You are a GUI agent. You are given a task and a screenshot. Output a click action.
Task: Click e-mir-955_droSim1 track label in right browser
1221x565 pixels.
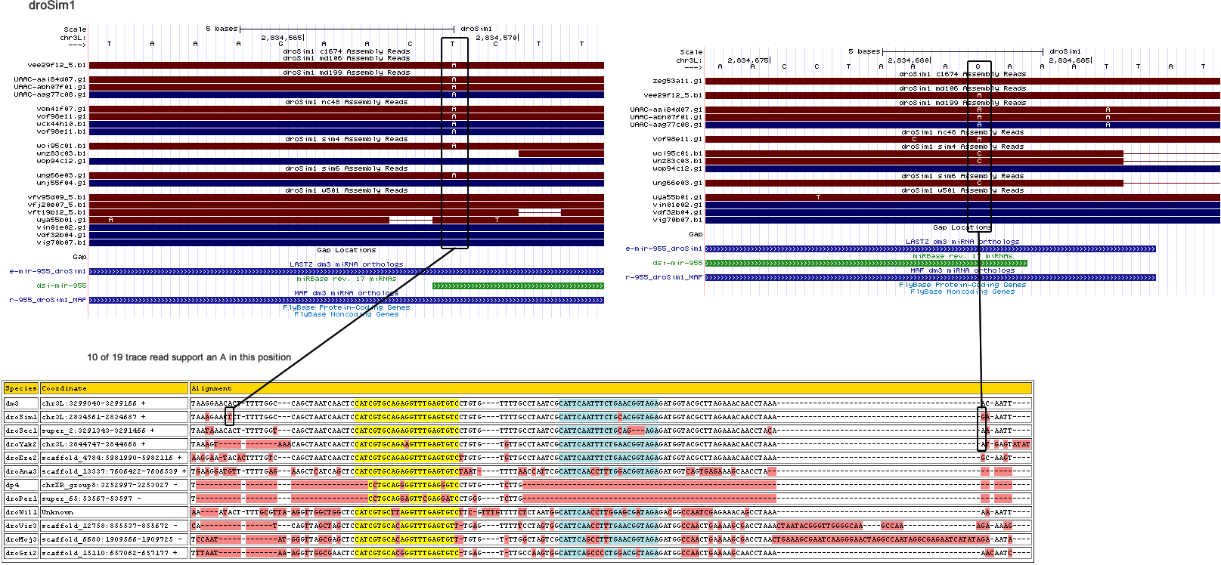pyautogui.click(x=664, y=249)
